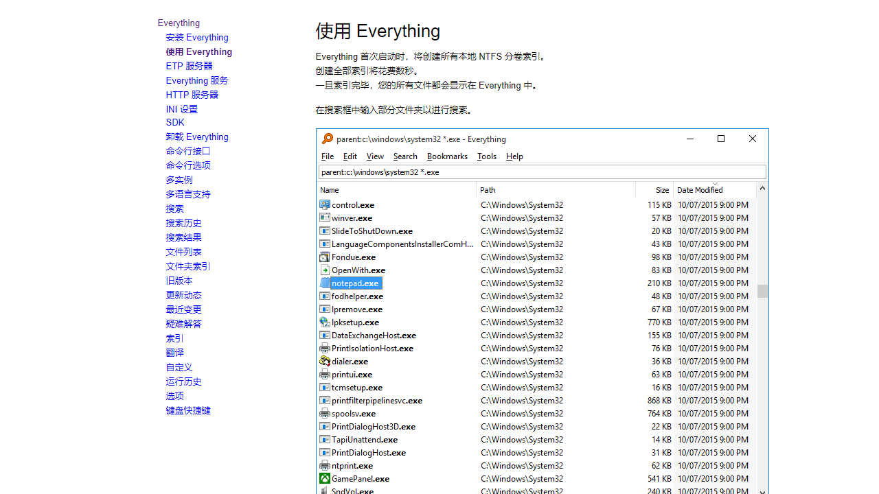Click the notepad.exe file icon
879x494 pixels.
tap(325, 283)
